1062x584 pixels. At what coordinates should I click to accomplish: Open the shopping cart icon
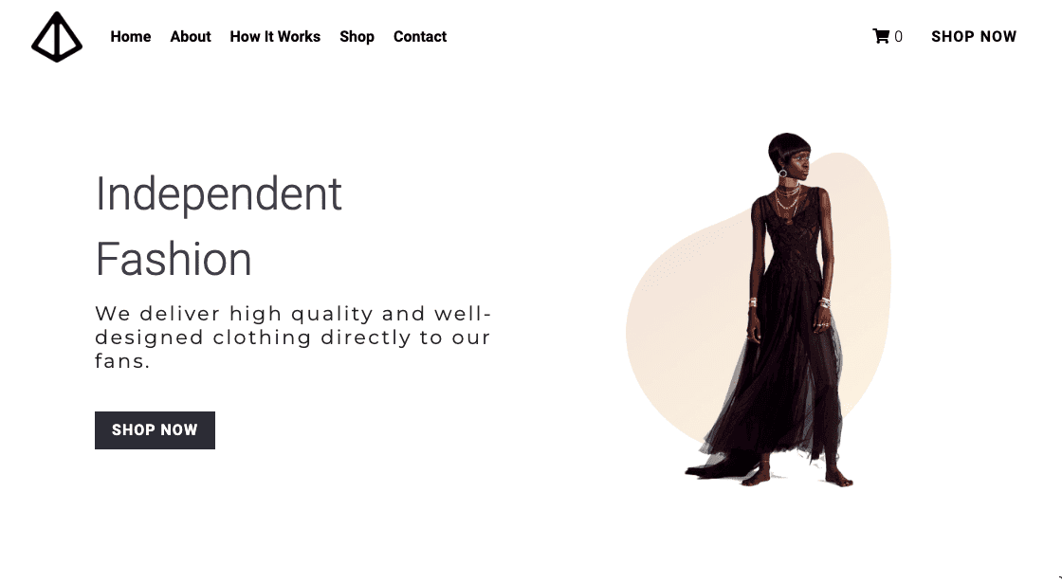point(881,36)
